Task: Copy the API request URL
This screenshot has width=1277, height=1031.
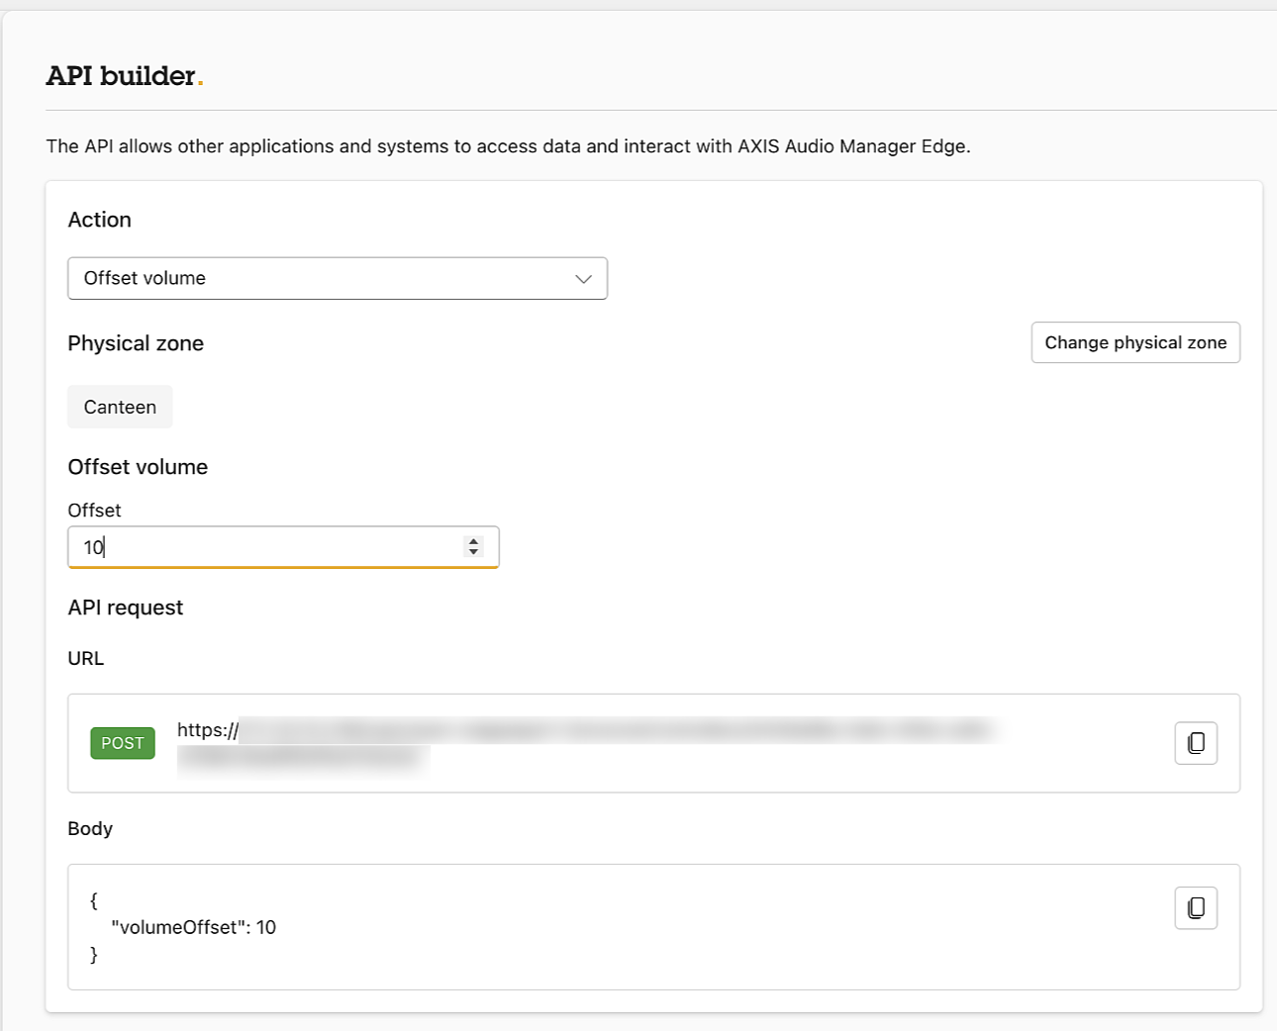Action: [x=1196, y=743]
